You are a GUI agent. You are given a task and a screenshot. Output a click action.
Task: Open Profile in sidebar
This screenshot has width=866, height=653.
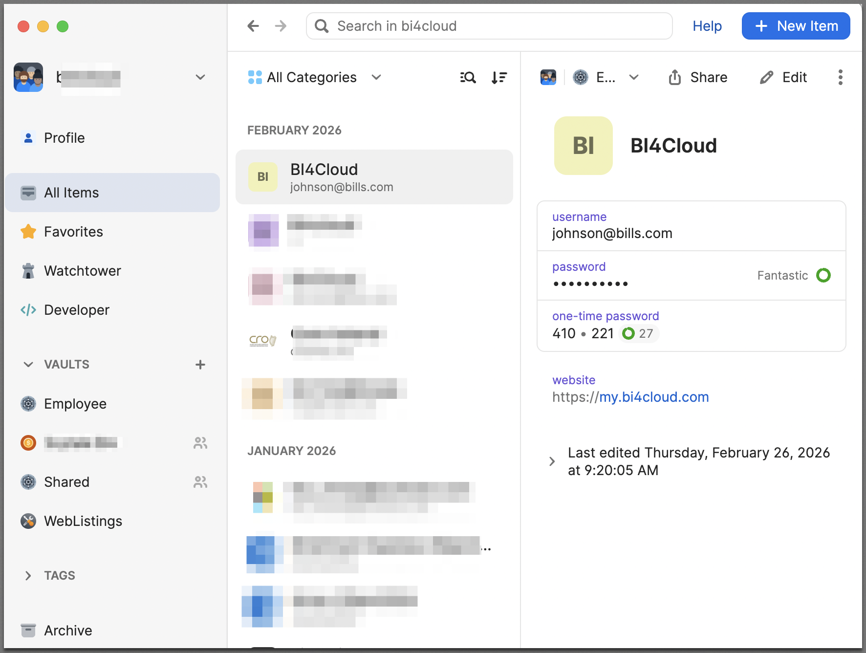[x=112, y=138]
